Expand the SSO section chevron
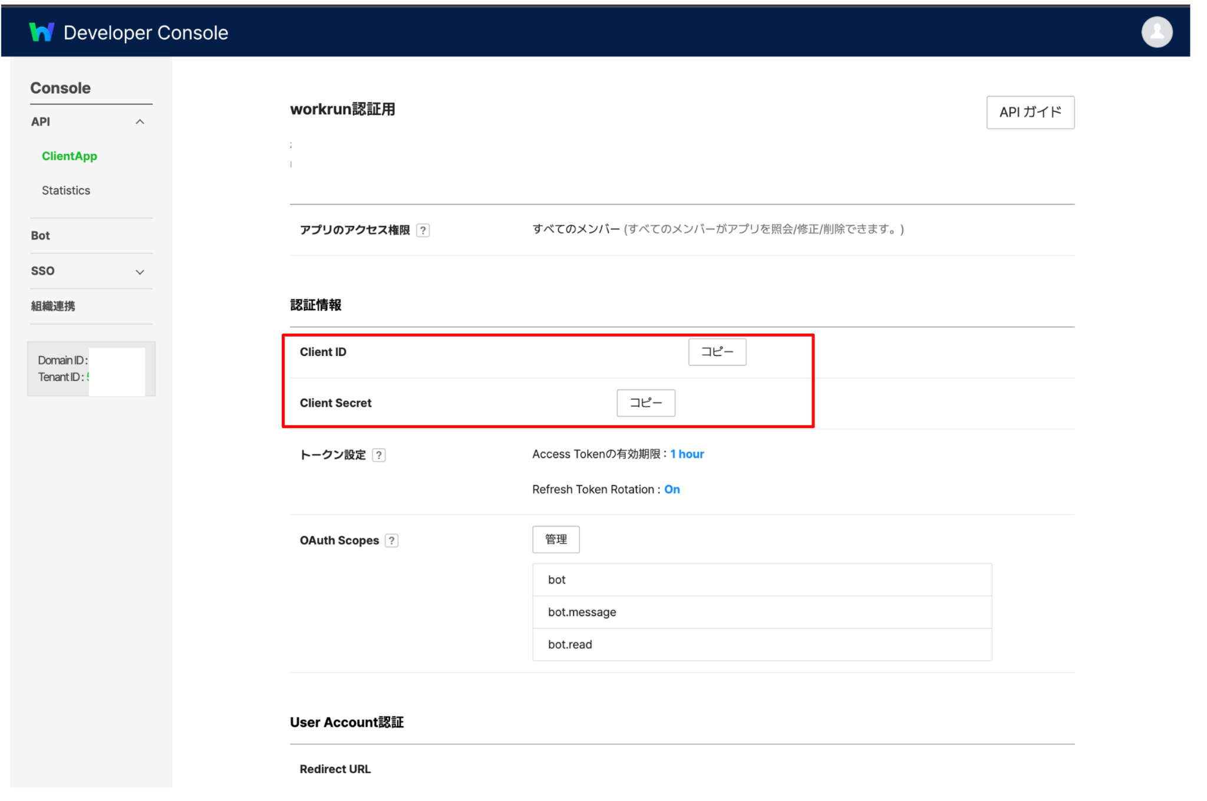The image size is (1207, 801). pyautogui.click(x=140, y=272)
